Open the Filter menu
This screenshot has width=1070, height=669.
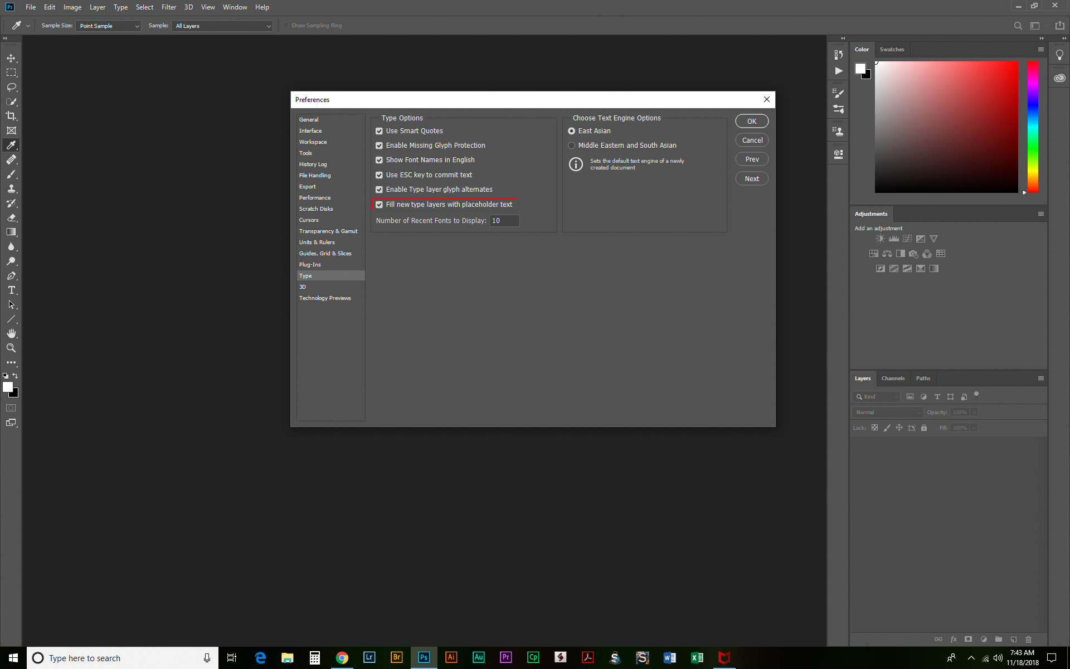(x=169, y=7)
